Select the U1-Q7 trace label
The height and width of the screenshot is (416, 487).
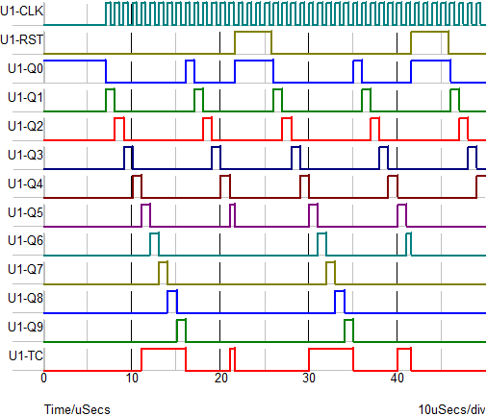tap(25, 269)
